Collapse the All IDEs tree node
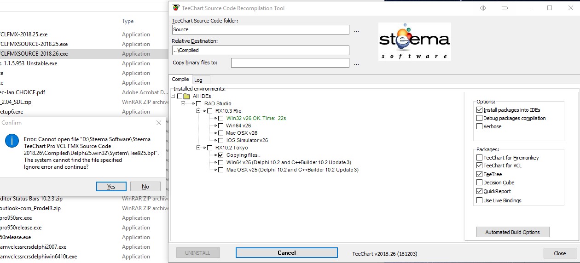Image resolution: width=580 pixels, height=263 pixels. click(x=173, y=96)
